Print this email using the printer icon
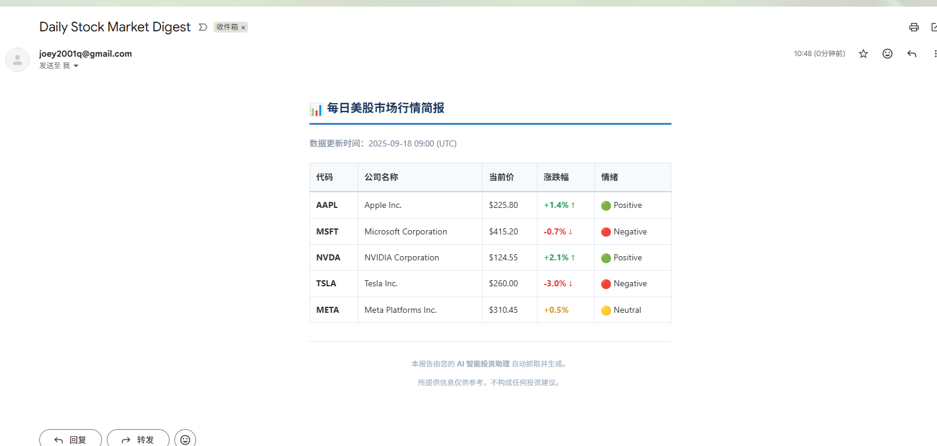 [x=913, y=27]
